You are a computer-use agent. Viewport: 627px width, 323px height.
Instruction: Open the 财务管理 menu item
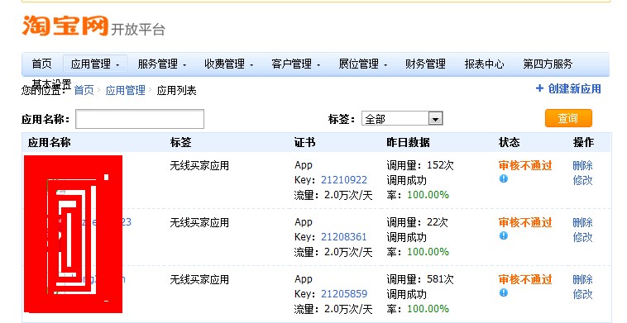425,64
